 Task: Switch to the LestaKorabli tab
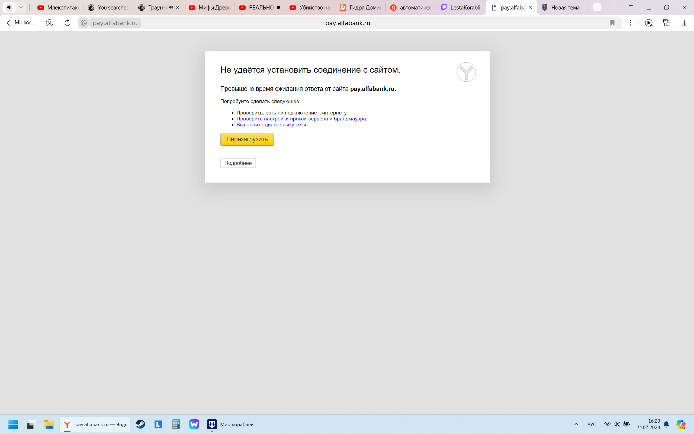461,8
